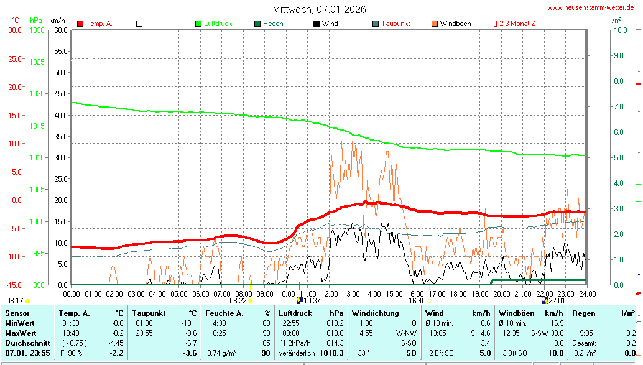Viewport: 643px width, 365px height.
Task: Click the moon icon beside 22:01
Action: (x=545, y=300)
